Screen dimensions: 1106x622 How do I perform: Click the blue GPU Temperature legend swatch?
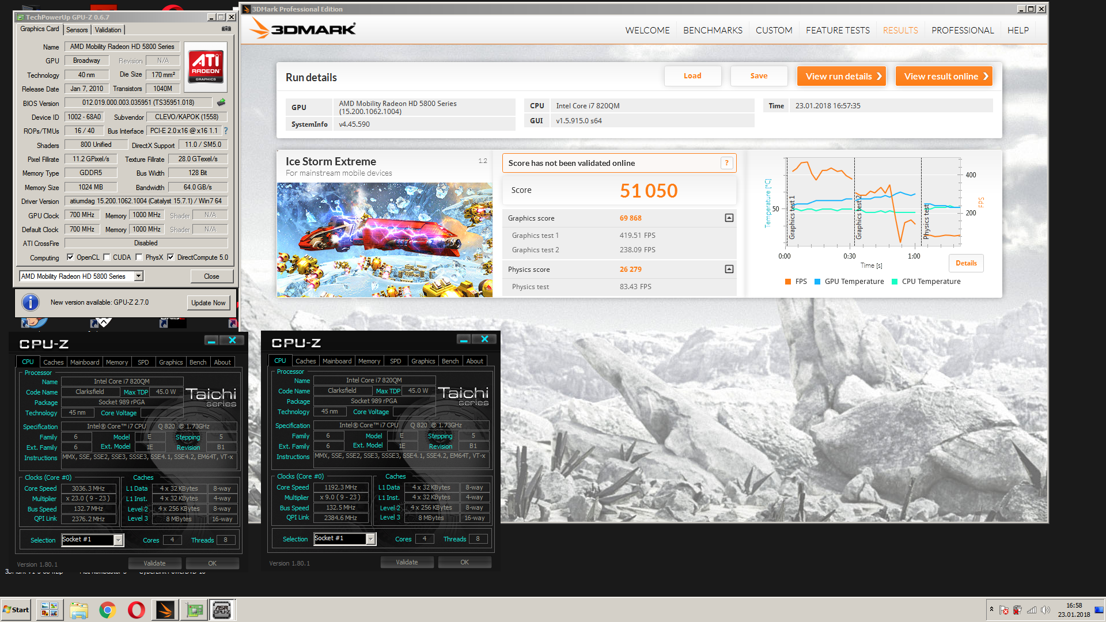coord(817,282)
